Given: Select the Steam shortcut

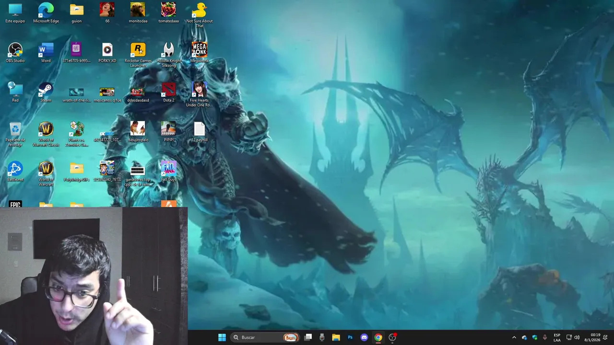Looking at the screenshot, I should 46,92.
